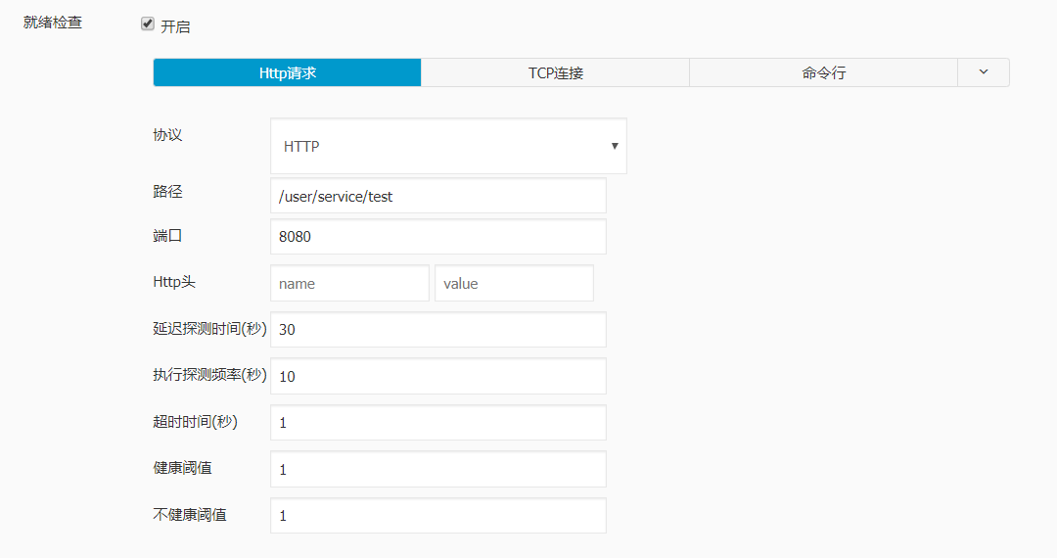Switch to the 命令行 tab
This screenshot has height=558, width=1057.
click(823, 72)
